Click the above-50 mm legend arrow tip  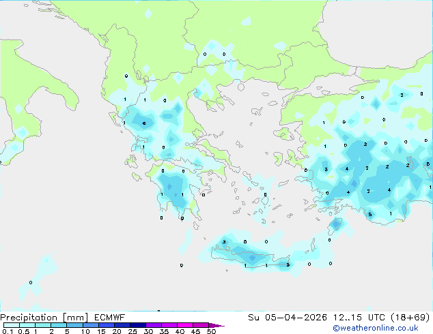tap(216, 325)
